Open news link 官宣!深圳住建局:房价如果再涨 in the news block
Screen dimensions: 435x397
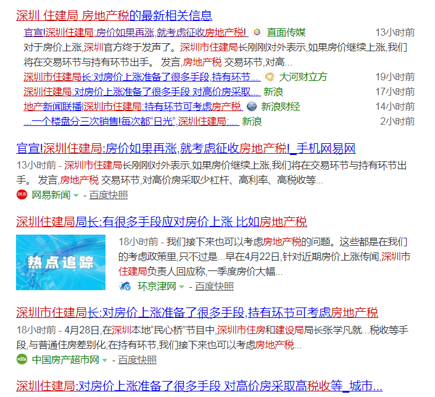pyautogui.click(x=135, y=33)
